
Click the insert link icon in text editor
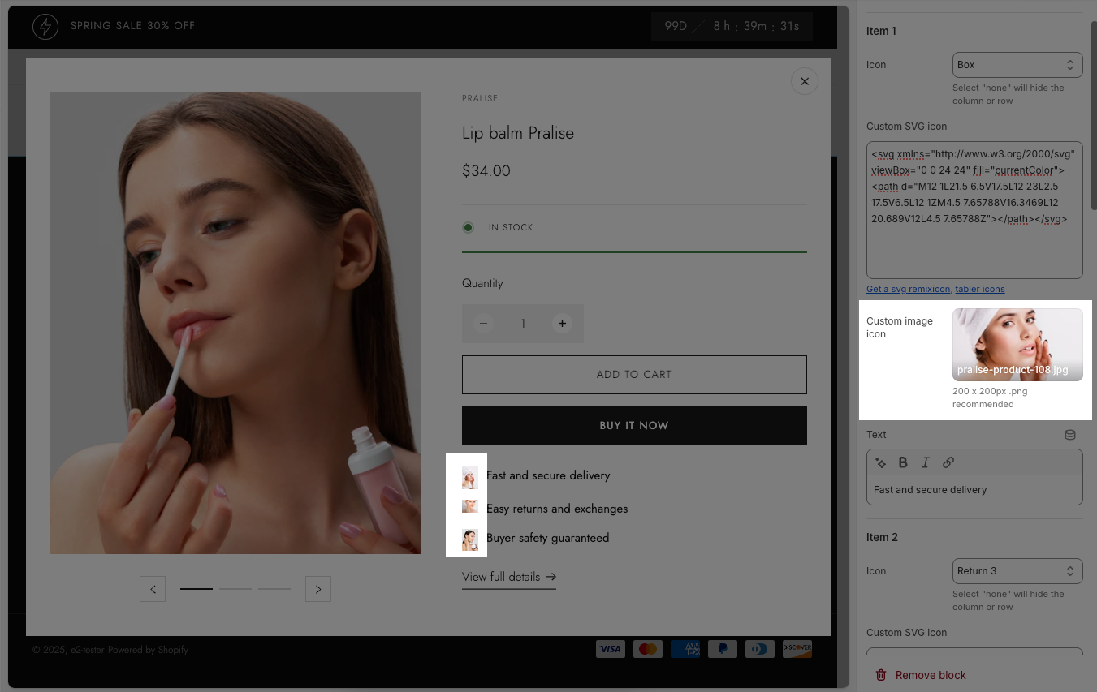pyautogui.click(x=948, y=462)
